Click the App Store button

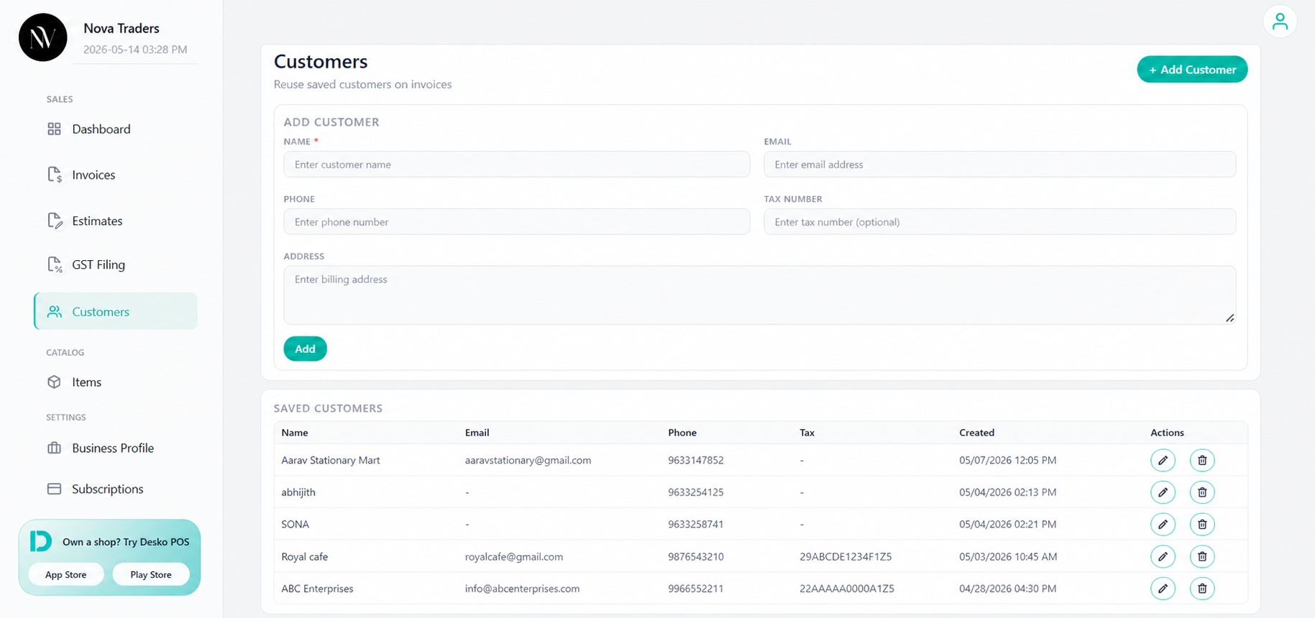click(66, 574)
